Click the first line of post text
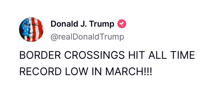Screen dimensions: 214x94 pyautogui.click(x=107, y=55)
